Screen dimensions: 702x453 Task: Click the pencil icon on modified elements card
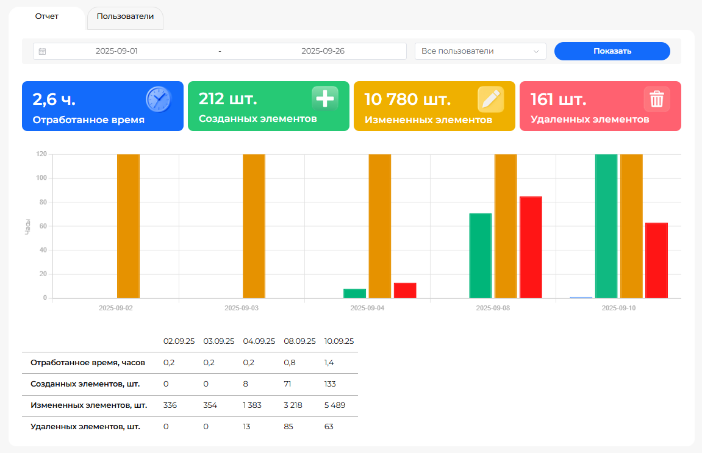click(490, 99)
